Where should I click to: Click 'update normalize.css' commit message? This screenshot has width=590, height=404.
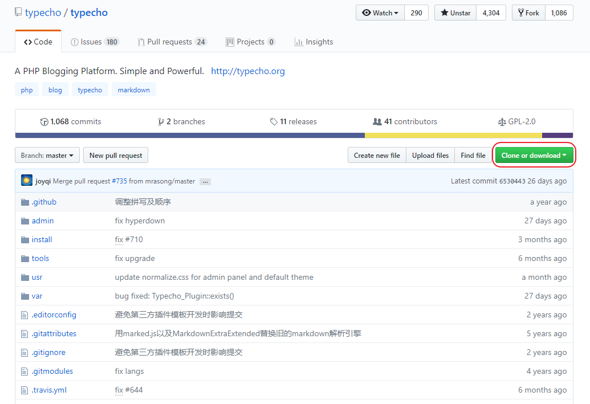[214, 278]
